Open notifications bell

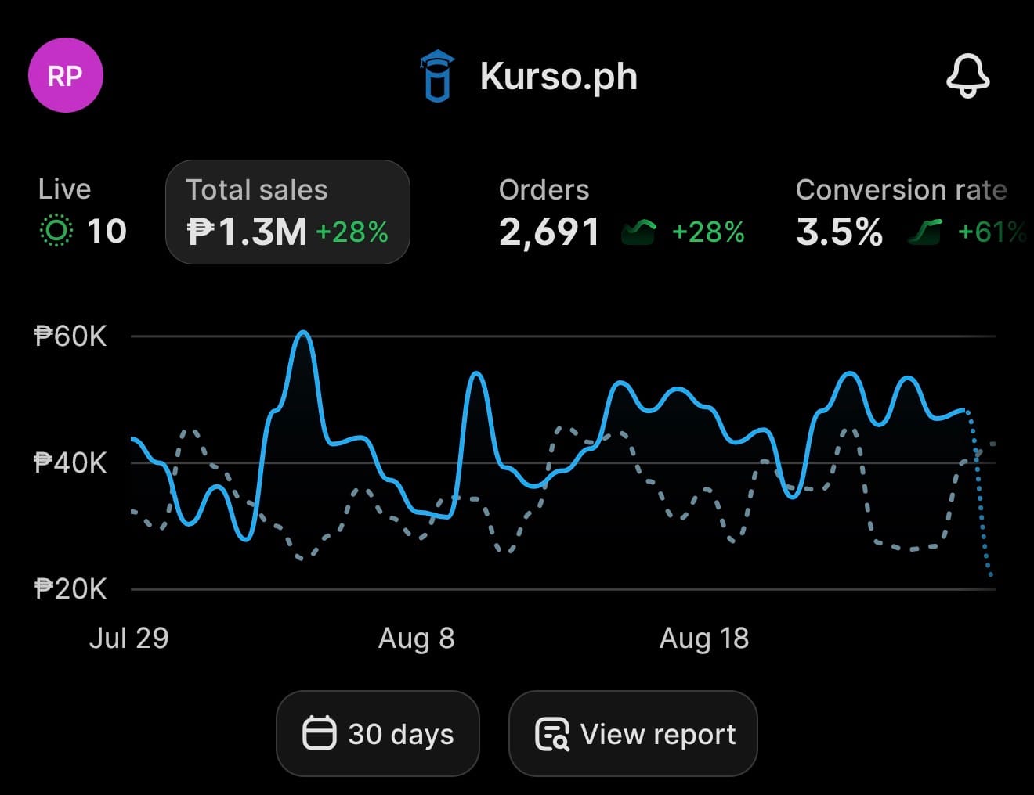coord(967,76)
